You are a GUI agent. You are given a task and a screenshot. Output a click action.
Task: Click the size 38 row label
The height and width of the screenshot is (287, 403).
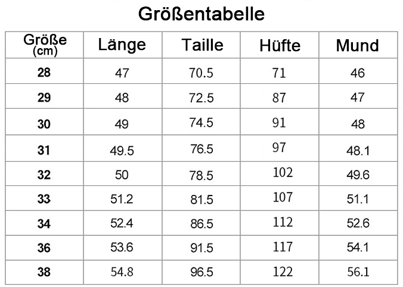point(45,272)
